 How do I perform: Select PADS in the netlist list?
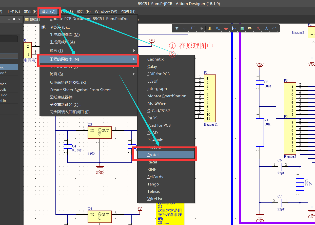tap(152, 118)
